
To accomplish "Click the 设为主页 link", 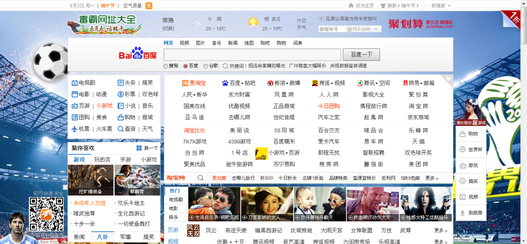I will tap(365, 6).
